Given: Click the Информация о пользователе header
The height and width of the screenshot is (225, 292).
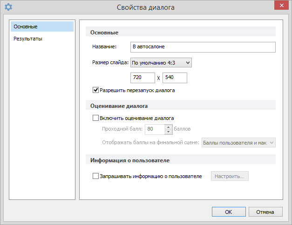Looking at the screenshot, I should pos(180,159).
